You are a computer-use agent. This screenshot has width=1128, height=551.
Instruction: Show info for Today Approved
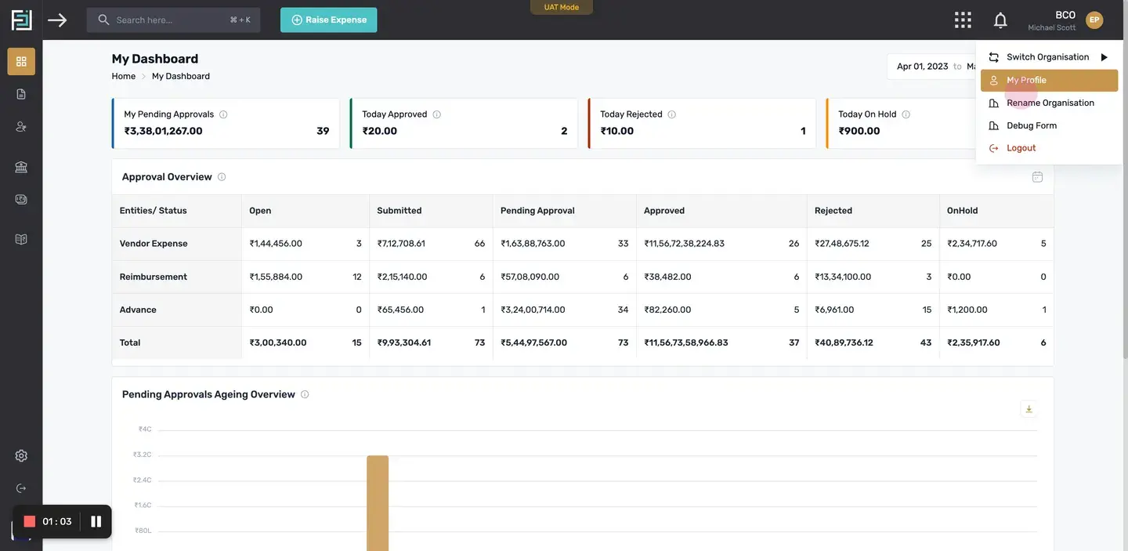[x=437, y=114]
